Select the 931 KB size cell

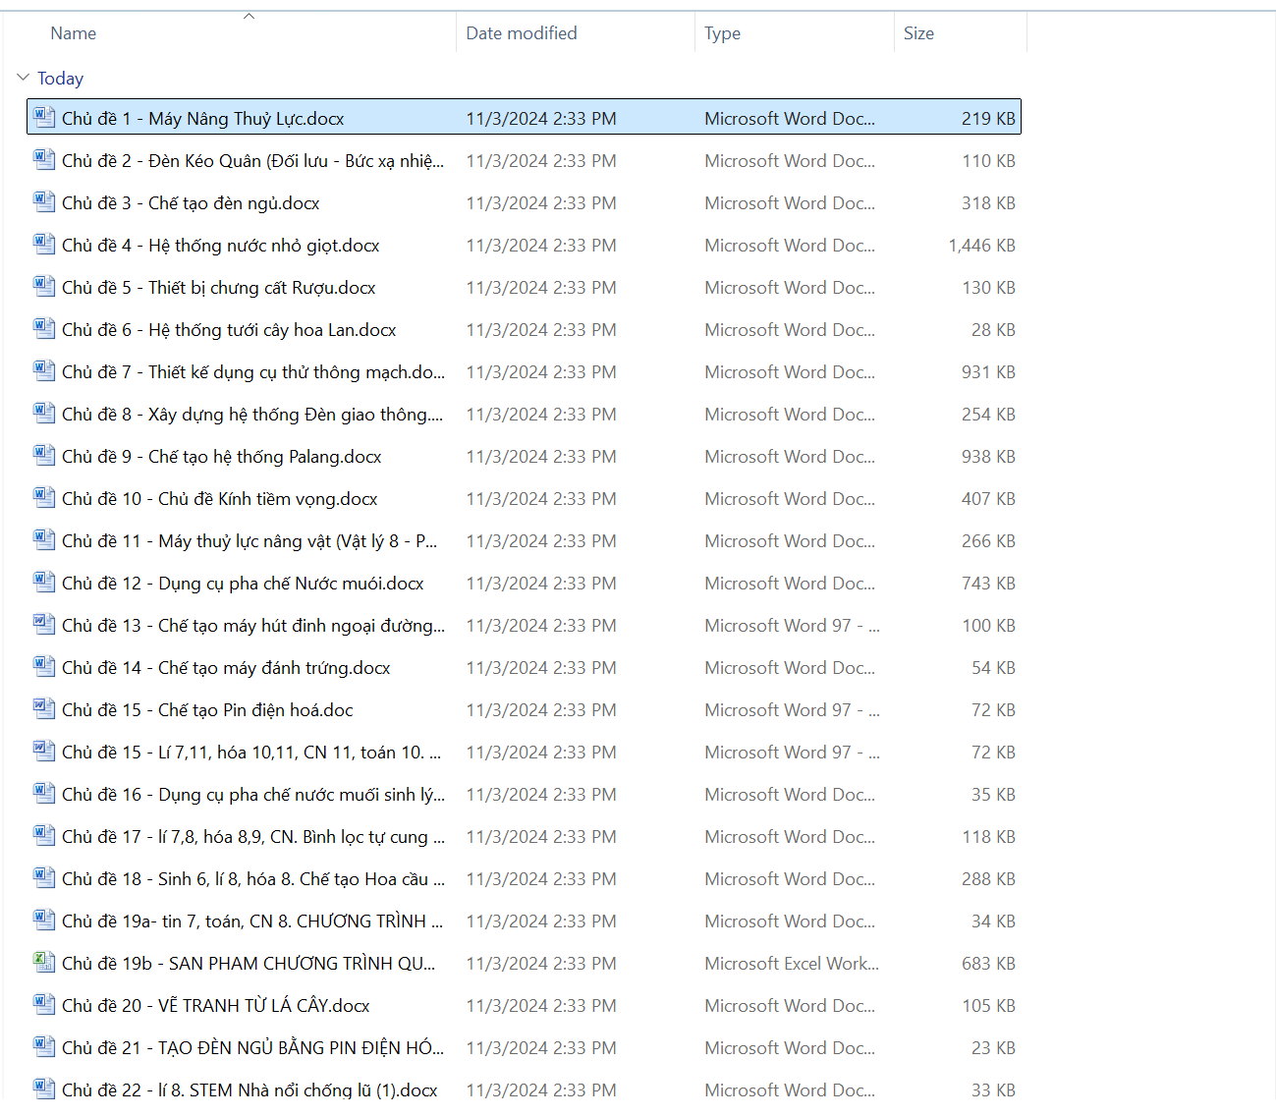pos(988,372)
